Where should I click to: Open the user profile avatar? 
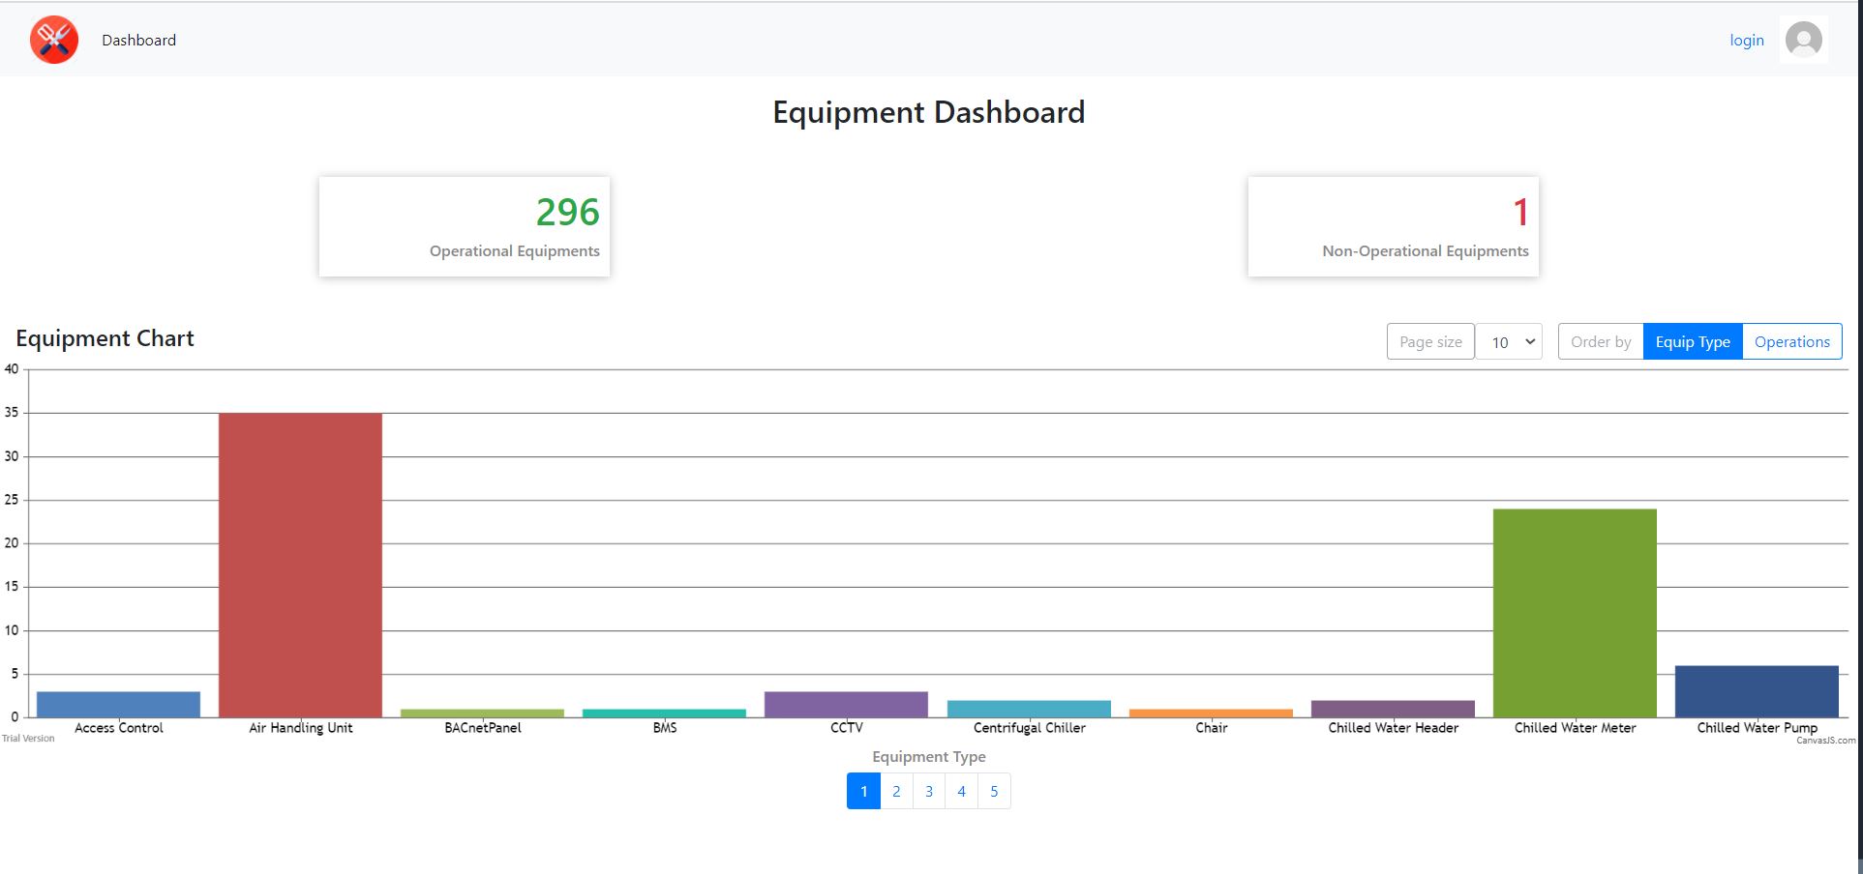[1804, 40]
